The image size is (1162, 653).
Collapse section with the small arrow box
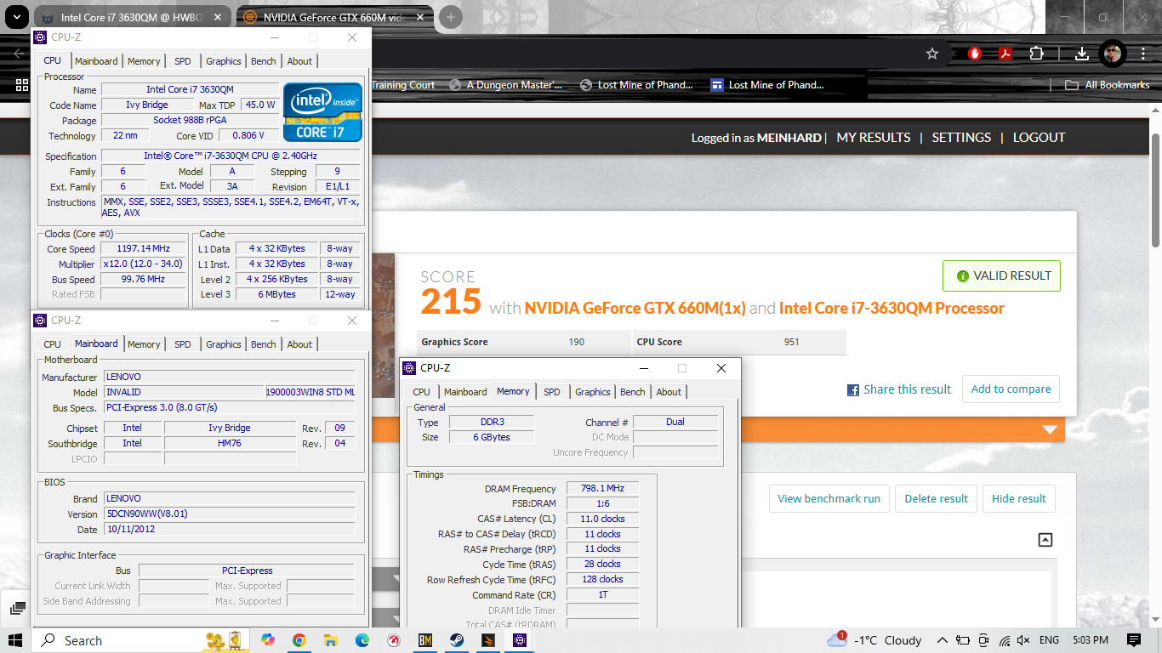(1045, 540)
